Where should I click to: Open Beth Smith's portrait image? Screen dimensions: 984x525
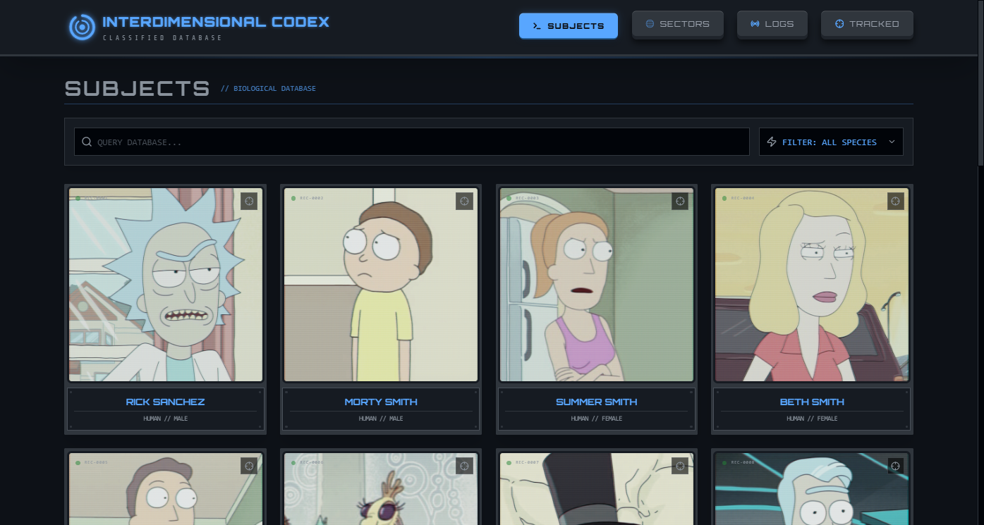point(812,285)
